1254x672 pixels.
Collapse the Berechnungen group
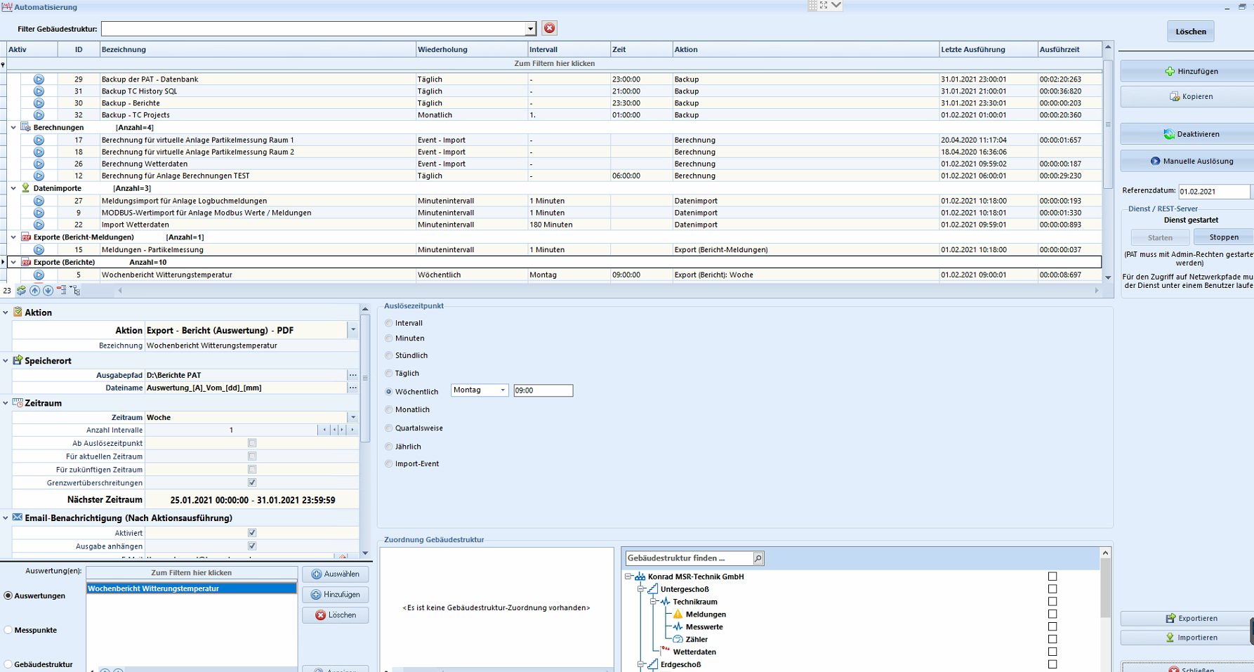(x=13, y=128)
